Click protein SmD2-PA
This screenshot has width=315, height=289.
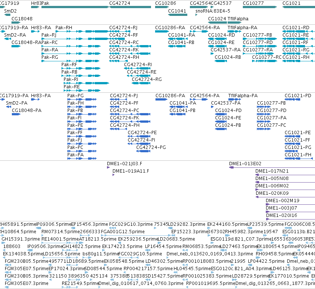[17, 103]
